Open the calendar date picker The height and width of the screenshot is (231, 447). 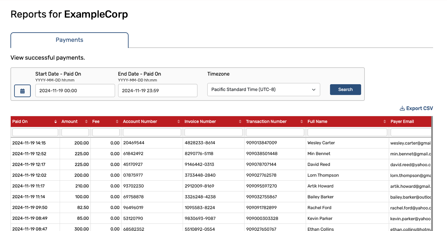point(22,90)
